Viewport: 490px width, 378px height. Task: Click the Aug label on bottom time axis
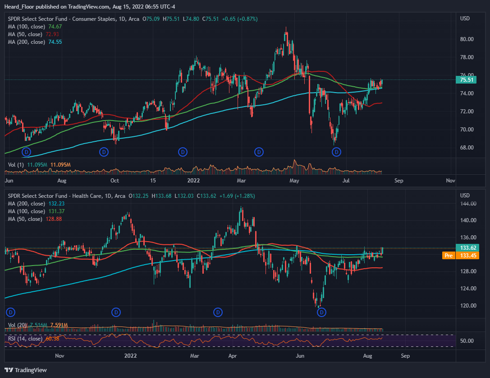(367, 356)
